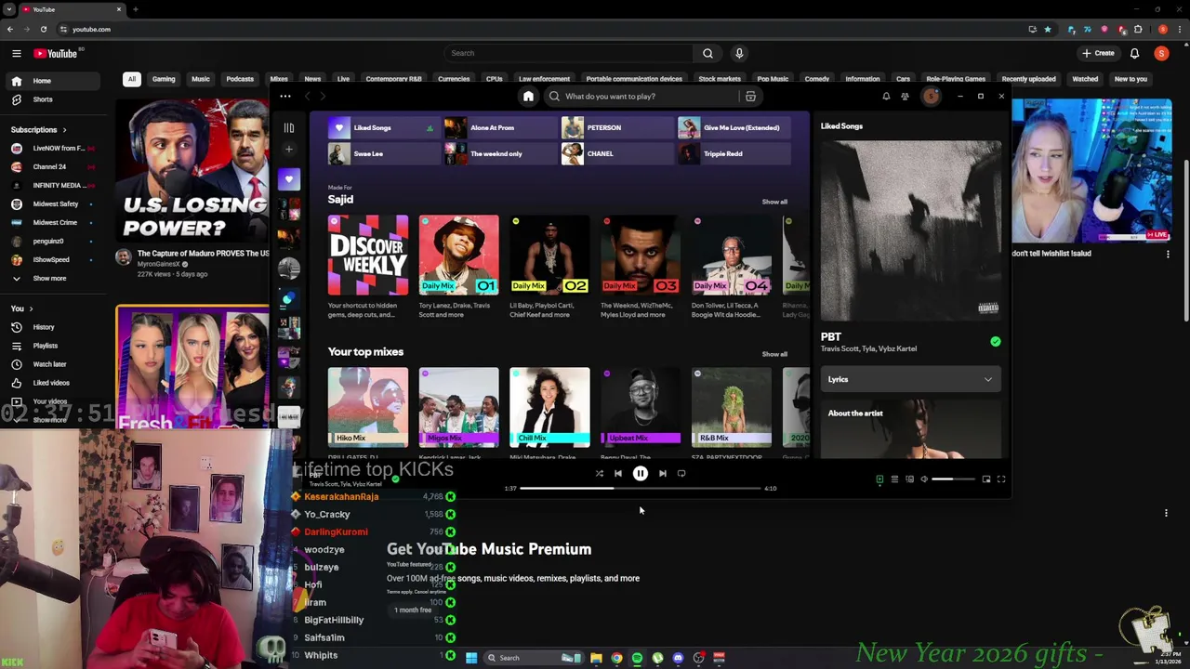
Task: Open Spotify notifications bell
Action: pos(886,96)
